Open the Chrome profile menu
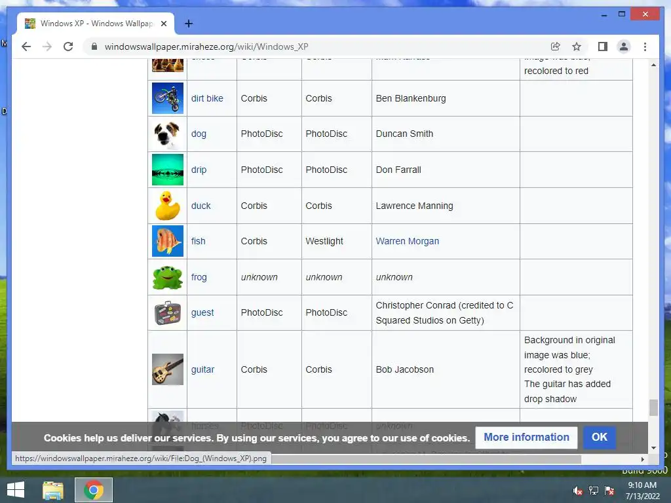The width and height of the screenshot is (671, 503). (624, 47)
